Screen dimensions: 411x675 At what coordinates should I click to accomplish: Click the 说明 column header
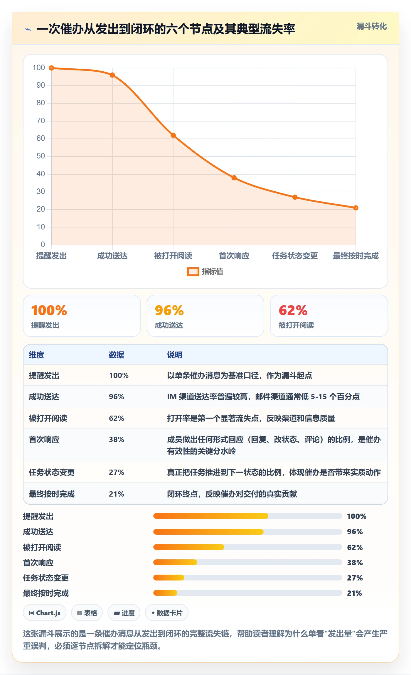[175, 355]
